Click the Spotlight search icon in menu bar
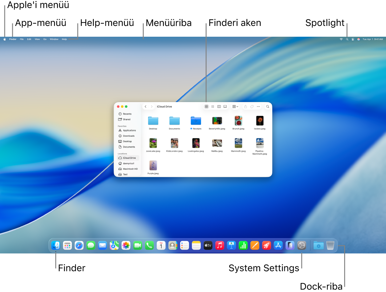 click(347, 39)
